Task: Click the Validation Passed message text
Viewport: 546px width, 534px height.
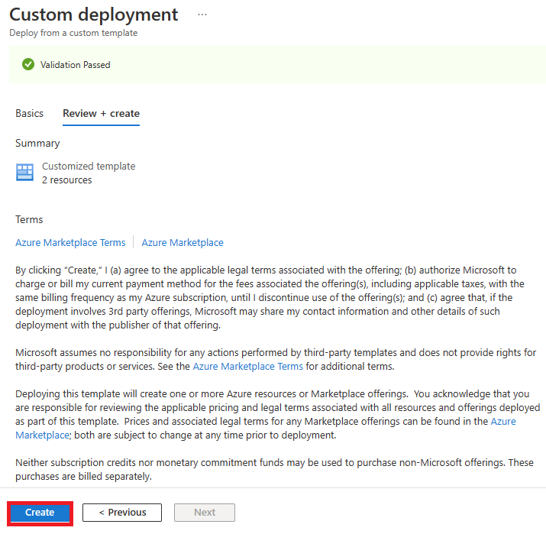Action: (75, 65)
